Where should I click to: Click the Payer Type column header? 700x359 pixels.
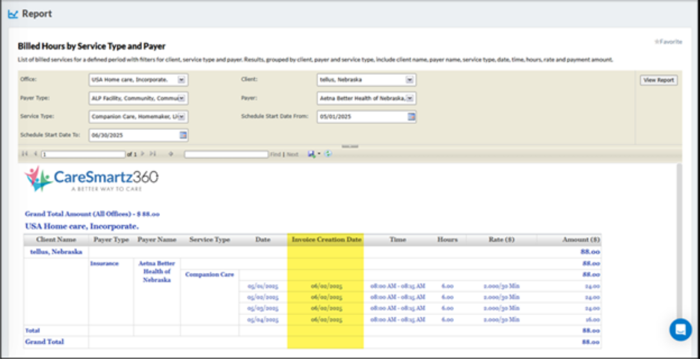click(111, 240)
